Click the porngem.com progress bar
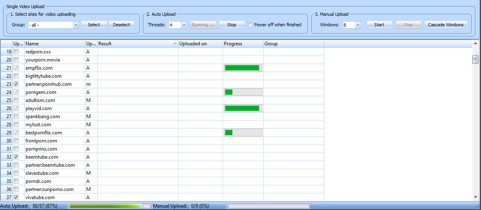Screen dimensions: 481x210 243,92
